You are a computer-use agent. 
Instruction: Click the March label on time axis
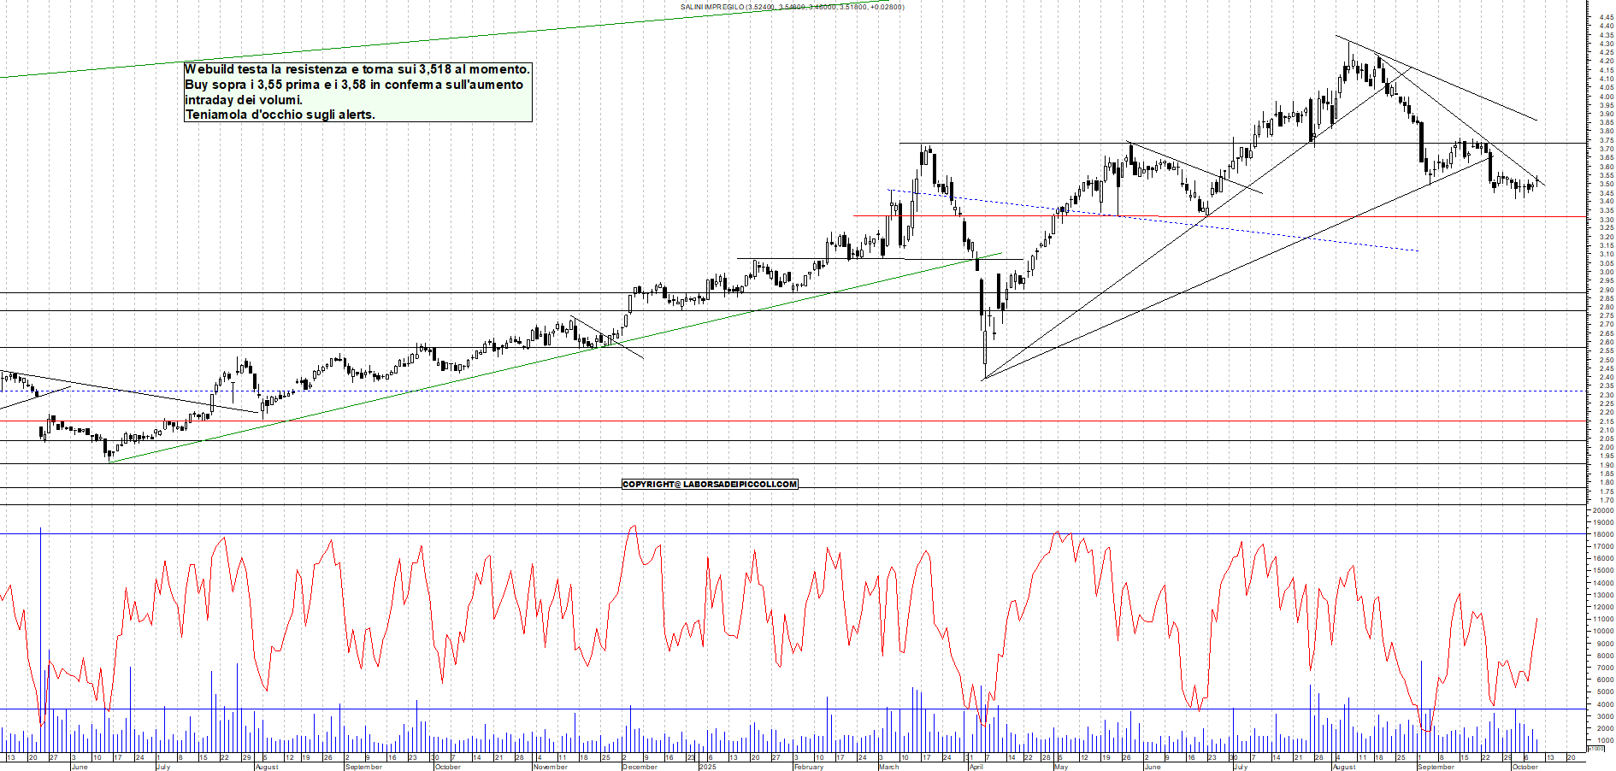coord(888,767)
